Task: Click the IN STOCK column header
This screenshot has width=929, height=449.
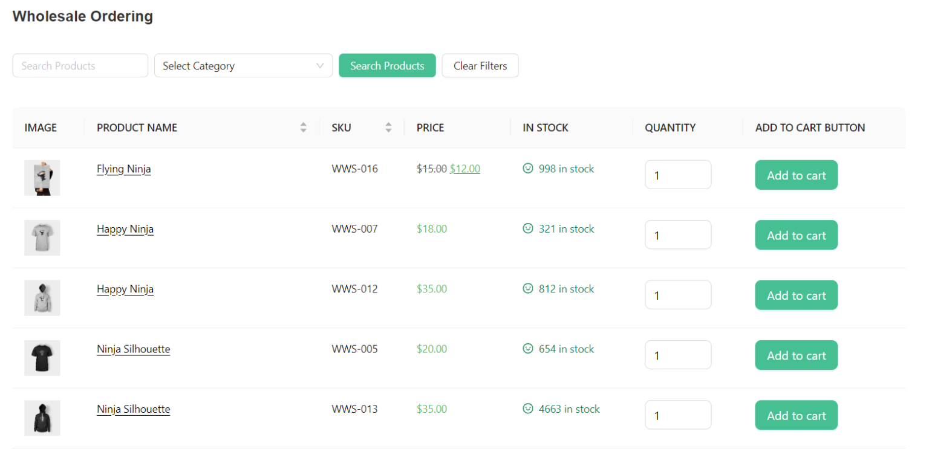Action: 546,128
